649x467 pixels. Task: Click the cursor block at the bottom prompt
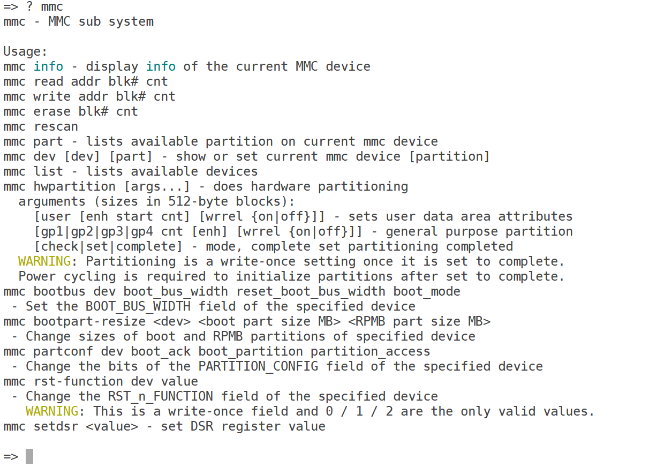click(x=29, y=456)
